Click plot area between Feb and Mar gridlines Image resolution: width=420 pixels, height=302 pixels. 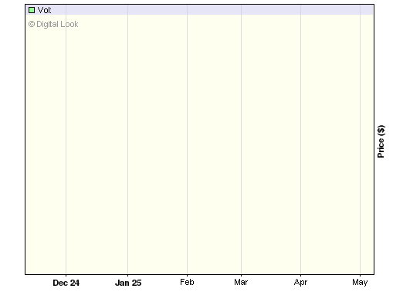(214, 144)
